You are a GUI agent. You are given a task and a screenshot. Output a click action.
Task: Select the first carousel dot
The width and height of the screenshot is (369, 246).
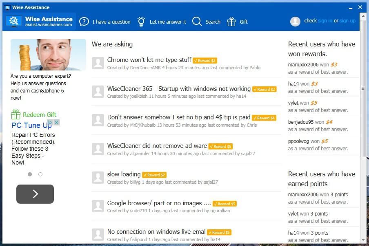click(x=30, y=174)
